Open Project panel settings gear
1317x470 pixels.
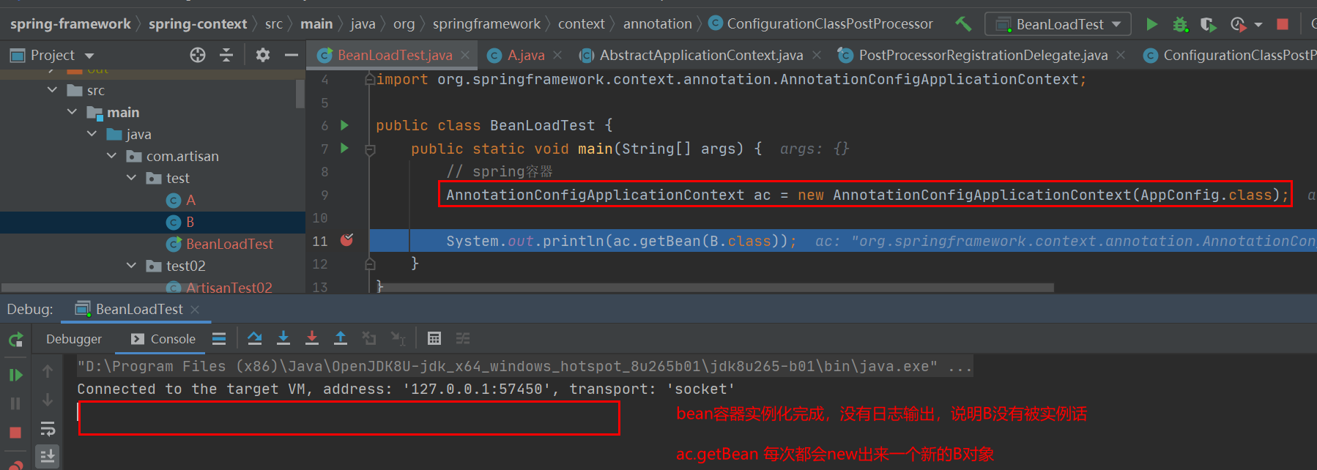point(263,55)
